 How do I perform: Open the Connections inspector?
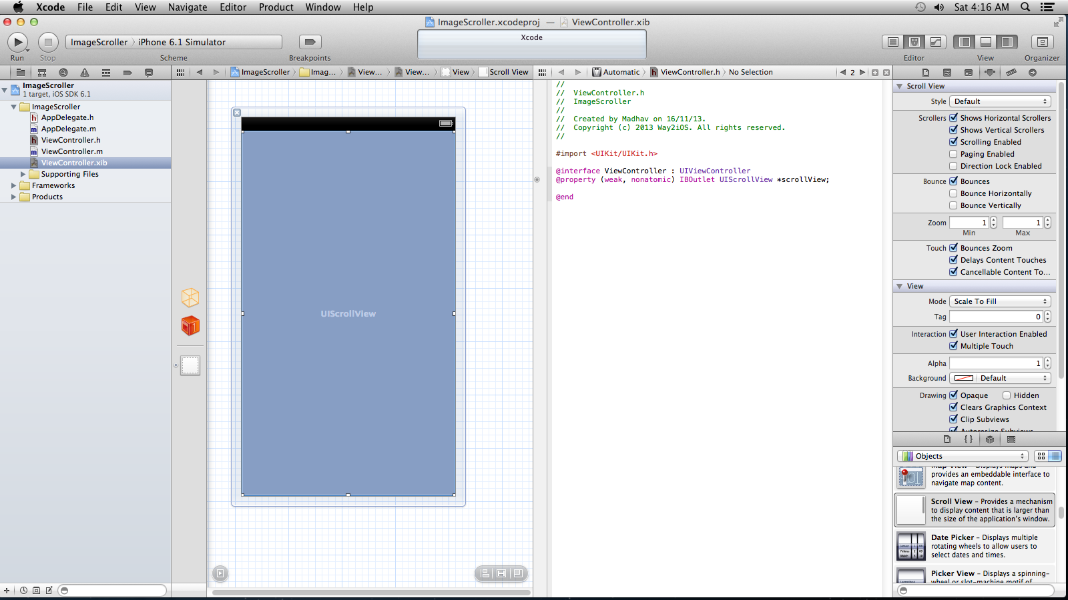1033,72
